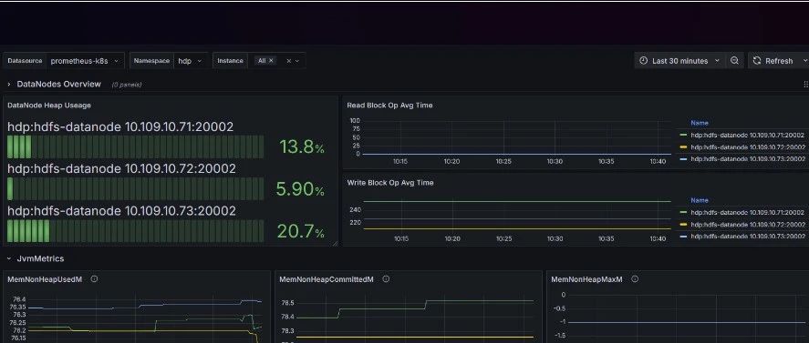Viewport: 809px width, 343px height.
Task: Click the MemNonHeapUsedM panel title
Action: click(45, 279)
